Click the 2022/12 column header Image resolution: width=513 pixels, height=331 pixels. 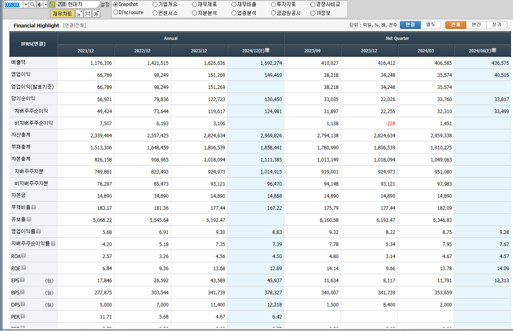(x=143, y=51)
